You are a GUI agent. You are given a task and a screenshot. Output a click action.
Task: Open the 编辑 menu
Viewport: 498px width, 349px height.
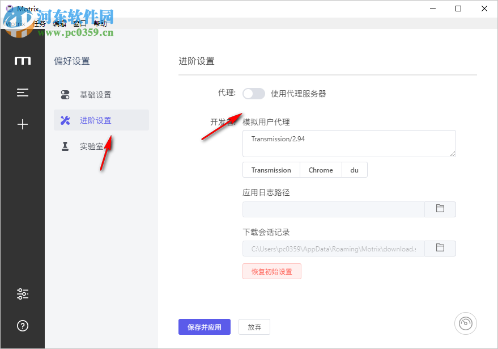(x=59, y=23)
